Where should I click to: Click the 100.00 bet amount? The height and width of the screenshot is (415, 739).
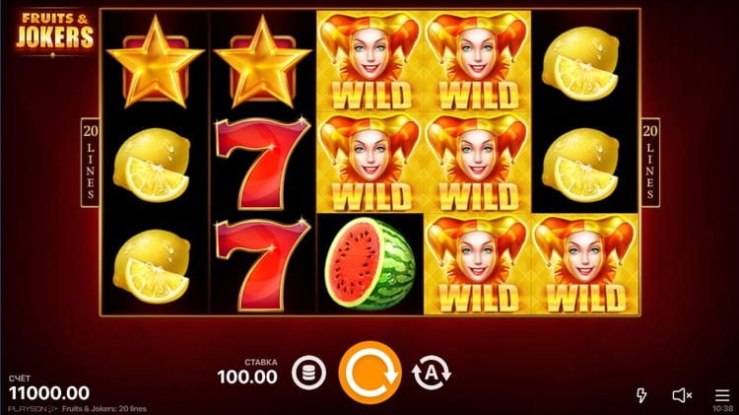(247, 377)
